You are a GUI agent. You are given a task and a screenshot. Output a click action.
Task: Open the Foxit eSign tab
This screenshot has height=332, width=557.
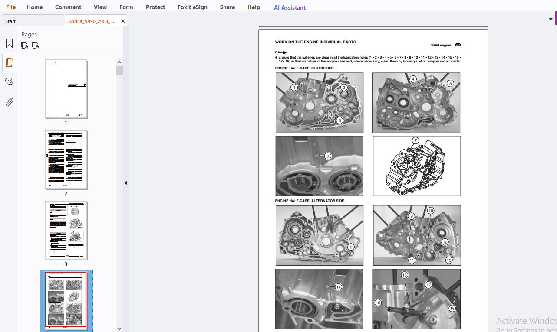192,7
